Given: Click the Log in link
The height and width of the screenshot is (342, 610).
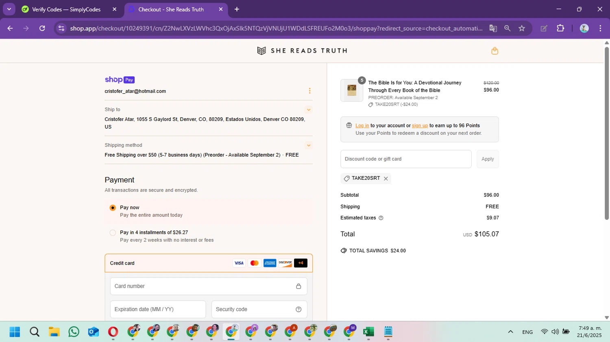Looking at the screenshot, I should click(x=362, y=126).
